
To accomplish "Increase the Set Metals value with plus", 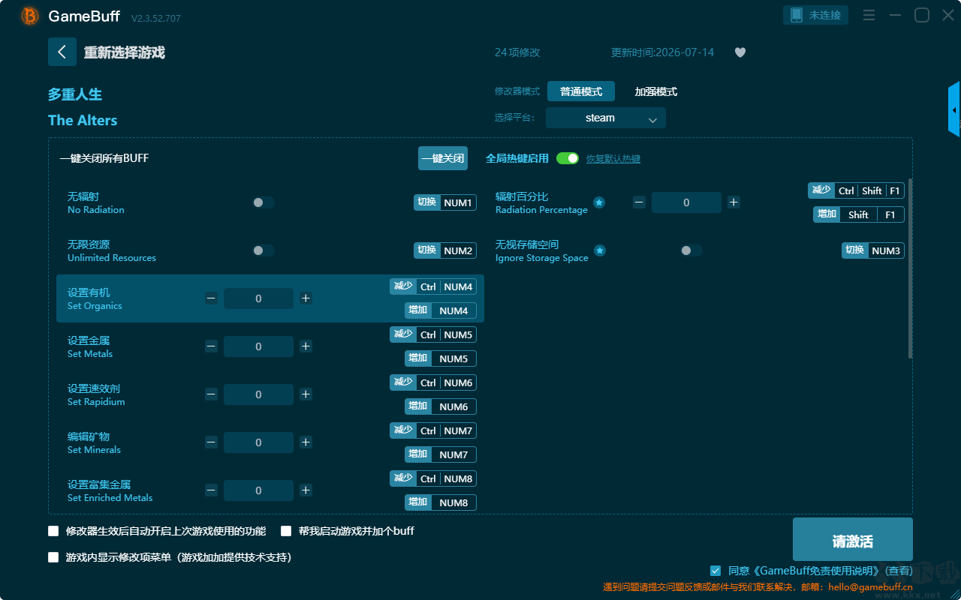I will pyautogui.click(x=306, y=346).
